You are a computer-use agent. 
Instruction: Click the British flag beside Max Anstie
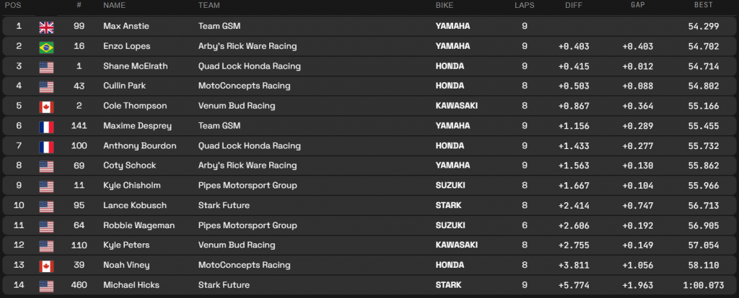click(46, 27)
